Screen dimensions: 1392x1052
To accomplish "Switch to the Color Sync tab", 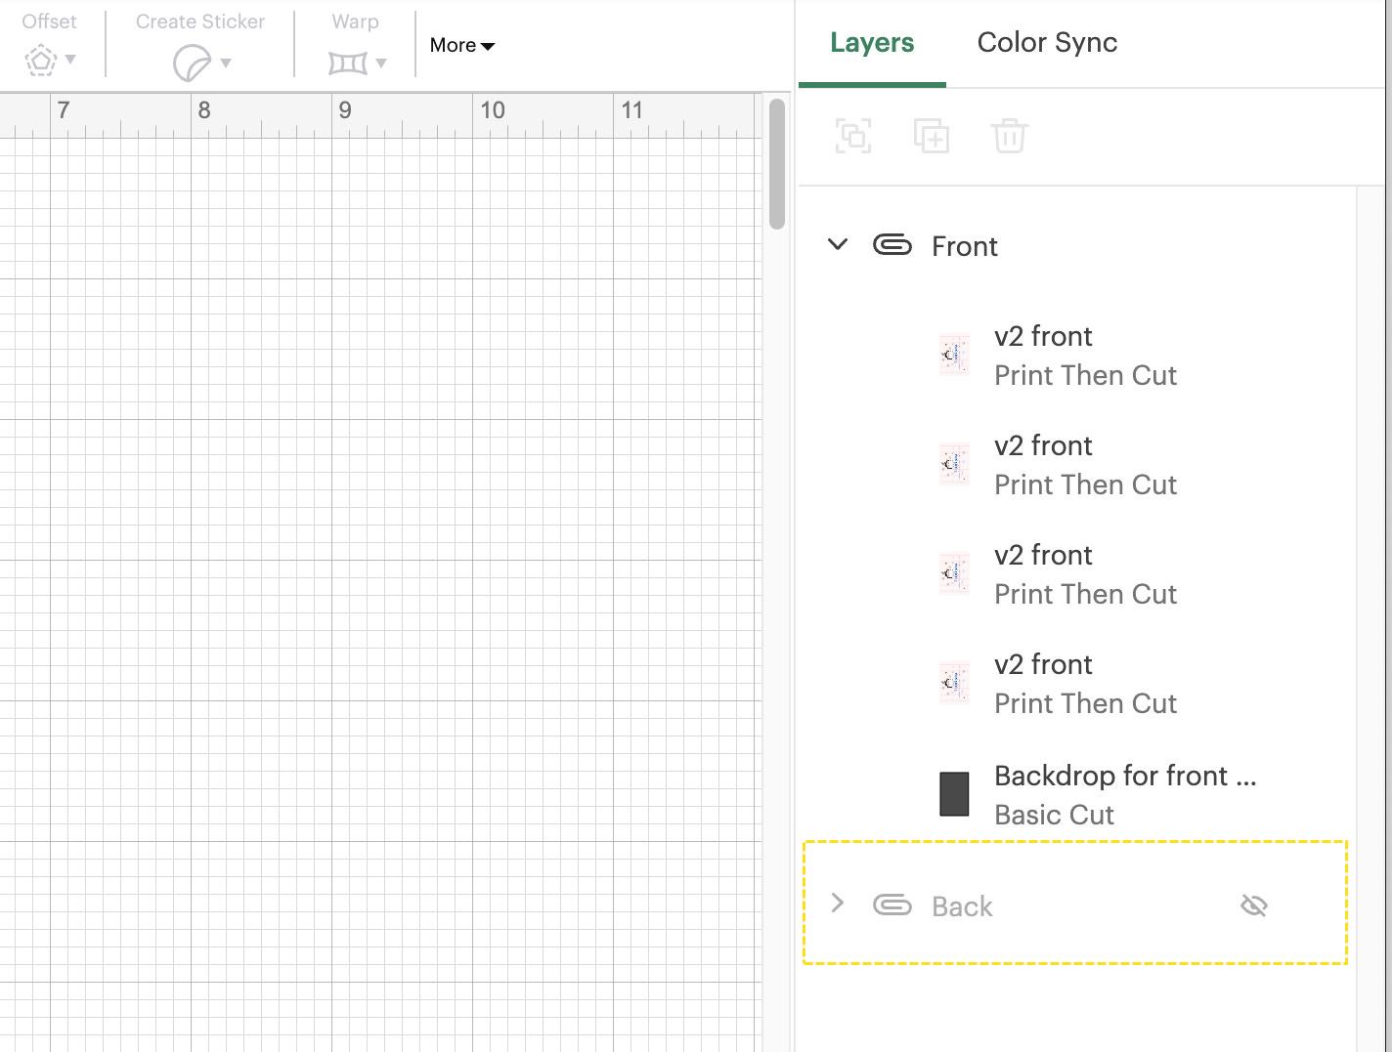I will pos(1047,42).
